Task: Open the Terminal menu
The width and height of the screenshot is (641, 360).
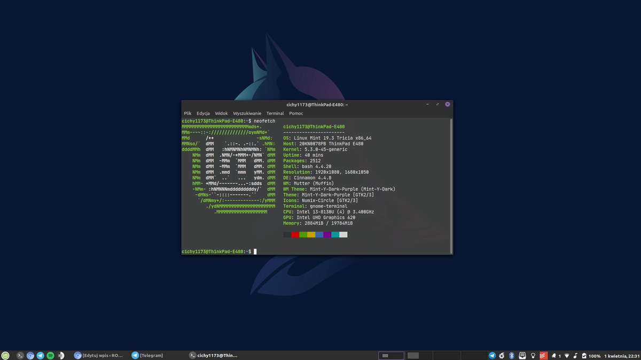Action: [275, 113]
